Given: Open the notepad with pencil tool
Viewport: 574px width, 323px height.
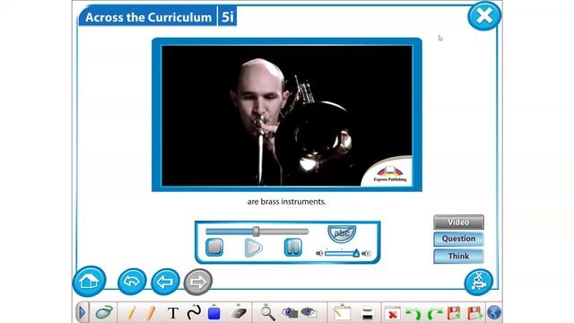Looking at the screenshot, I should coord(342,313).
